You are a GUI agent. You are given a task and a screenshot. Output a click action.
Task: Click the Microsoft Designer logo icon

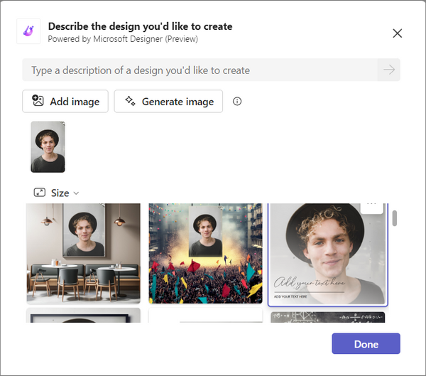coord(28,31)
